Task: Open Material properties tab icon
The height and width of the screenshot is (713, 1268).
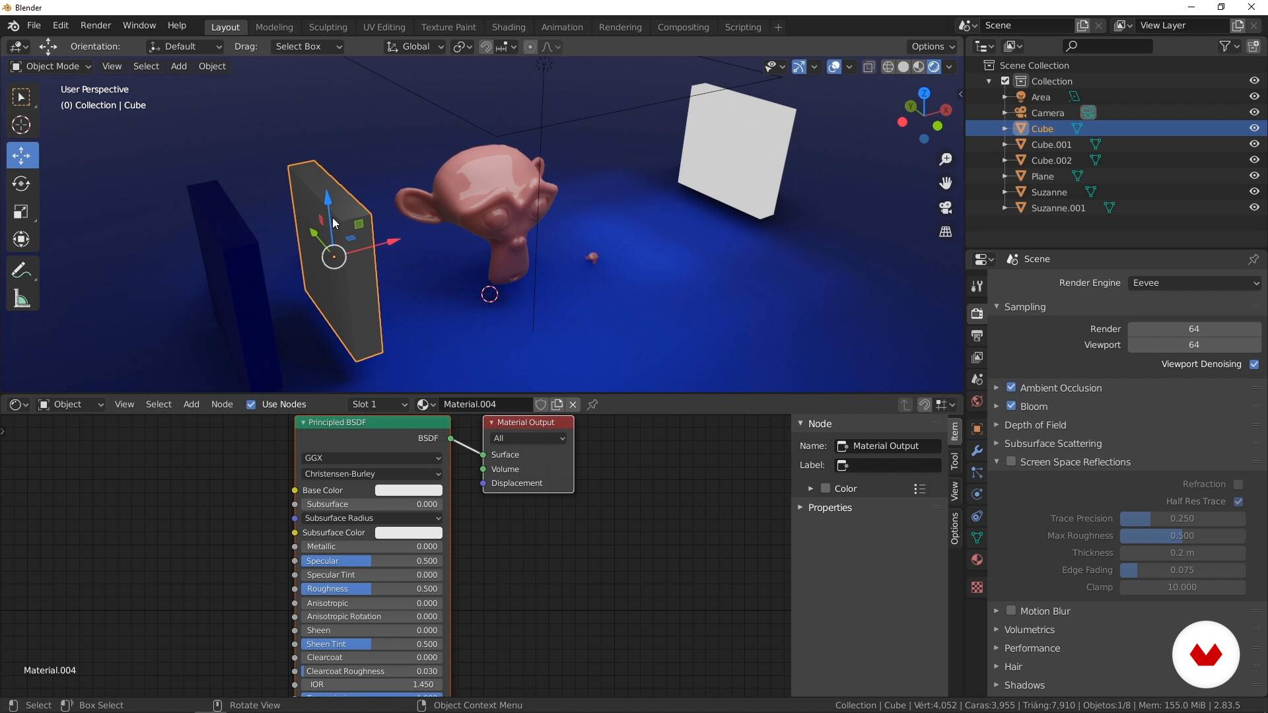Action: [977, 560]
